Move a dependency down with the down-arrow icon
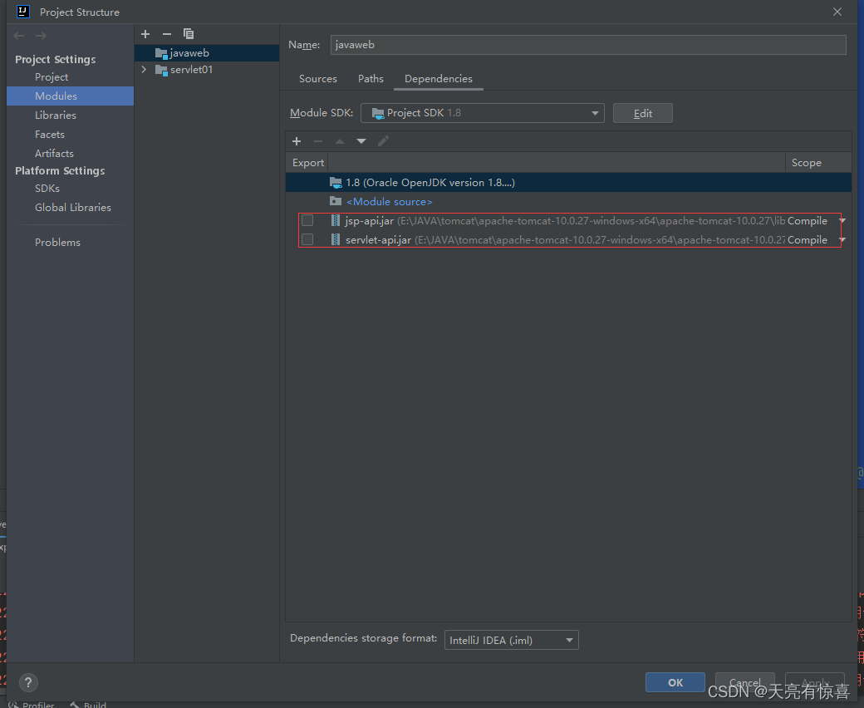Image resolution: width=864 pixels, height=708 pixels. 361,141
